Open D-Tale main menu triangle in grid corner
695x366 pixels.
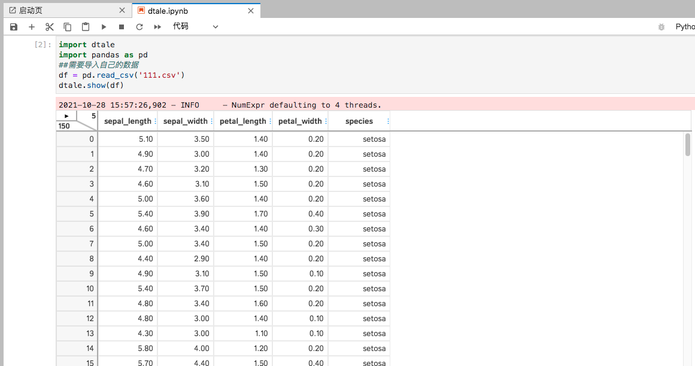[66, 115]
